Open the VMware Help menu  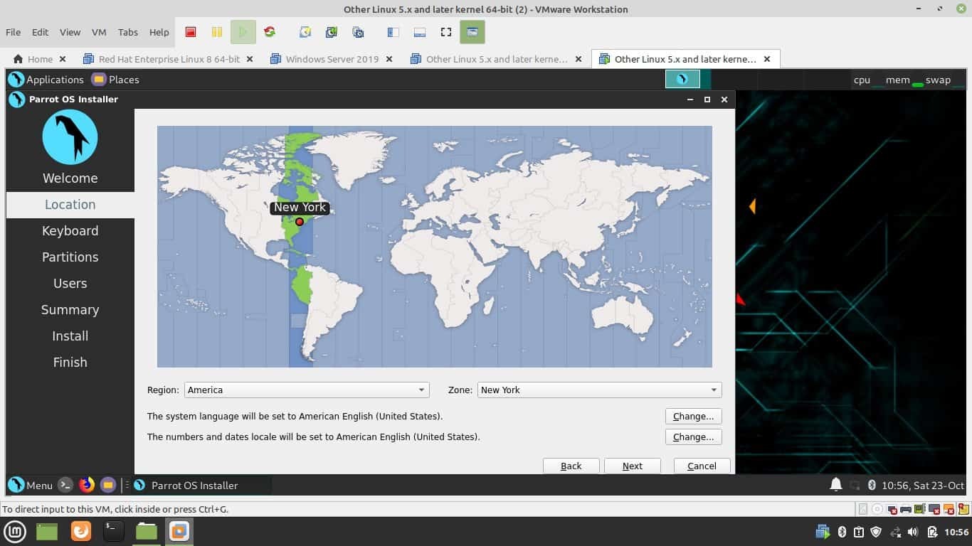pyautogui.click(x=159, y=32)
